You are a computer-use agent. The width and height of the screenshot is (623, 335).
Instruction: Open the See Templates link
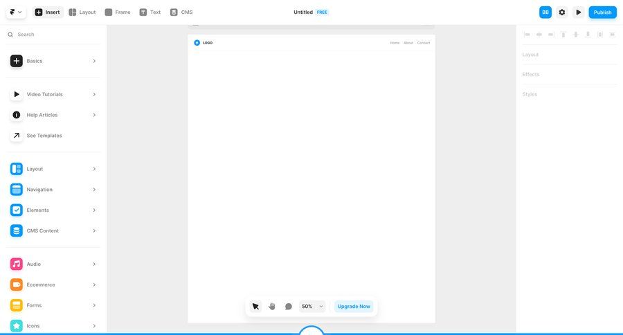point(44,136)
